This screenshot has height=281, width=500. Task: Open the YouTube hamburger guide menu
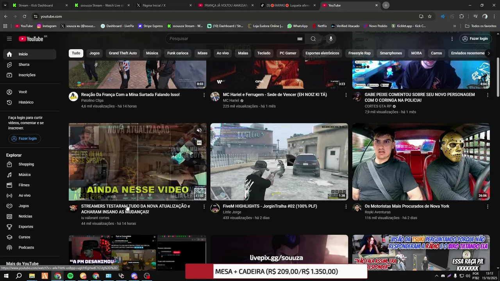coord(9,39)
